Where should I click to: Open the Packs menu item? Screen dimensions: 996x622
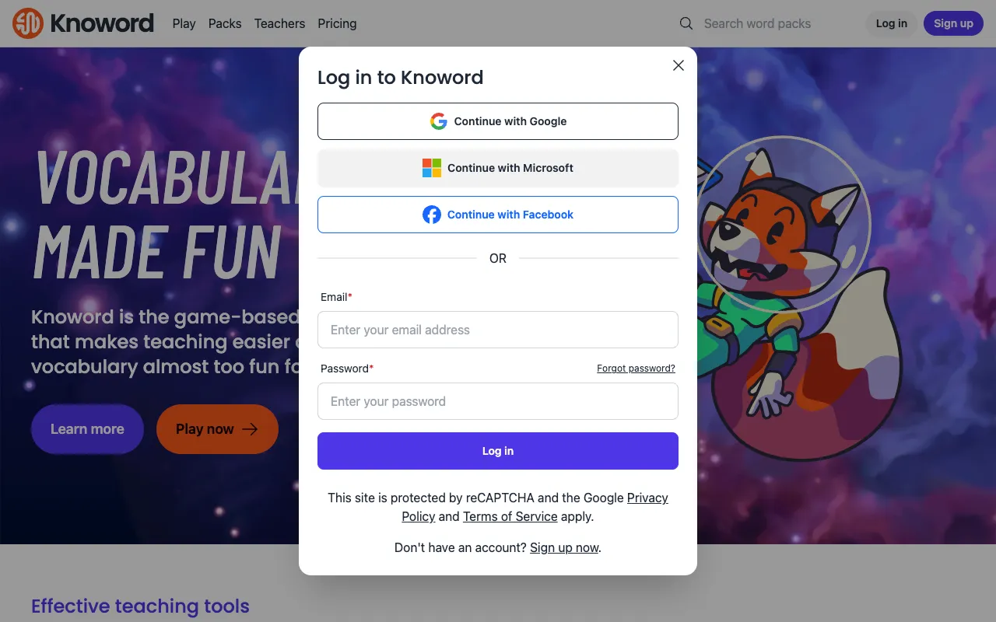pos(224,23)
